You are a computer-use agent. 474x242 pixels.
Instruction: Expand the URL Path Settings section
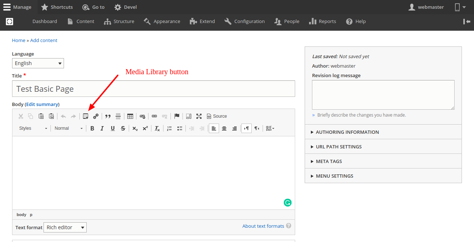[x=339, y=147]
